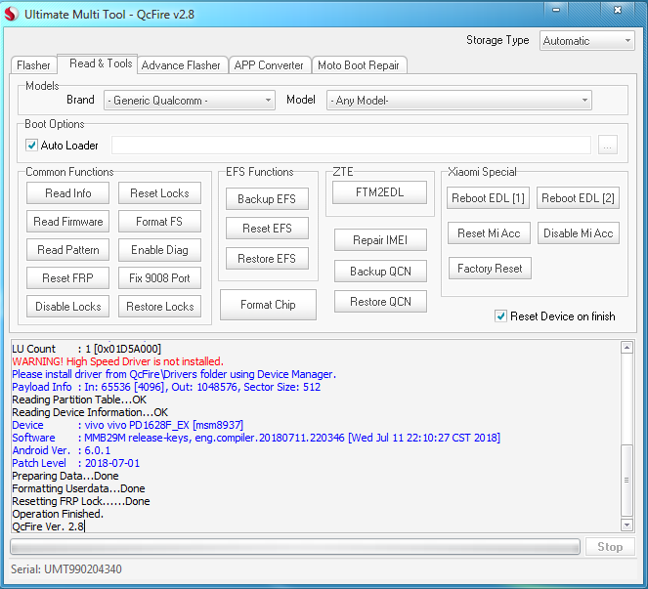Click the Repair IMEI button

[380, 240]
